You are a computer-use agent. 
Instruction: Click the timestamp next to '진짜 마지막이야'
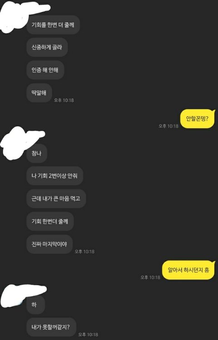84,251
